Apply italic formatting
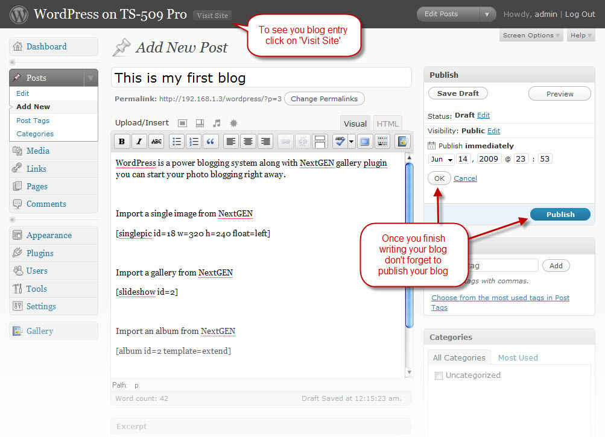The height and width of the screenshot is (437, 605). coord(139,142)
